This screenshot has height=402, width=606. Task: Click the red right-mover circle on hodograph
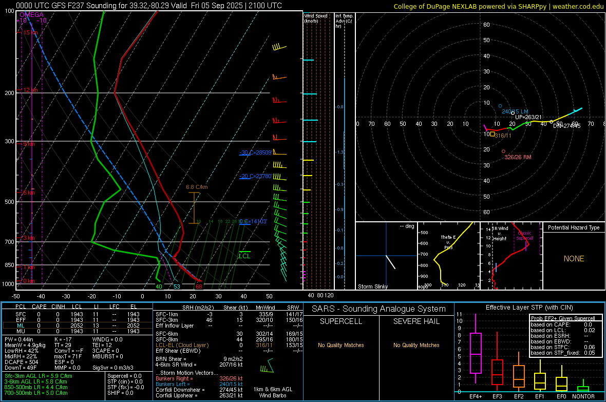[x=503, y=151]
